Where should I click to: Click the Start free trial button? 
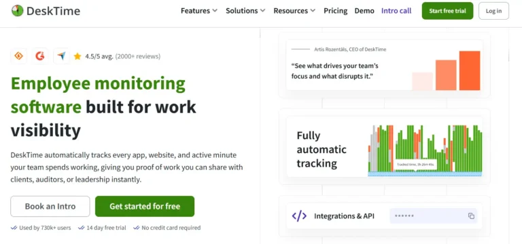[x=447, y=11]
